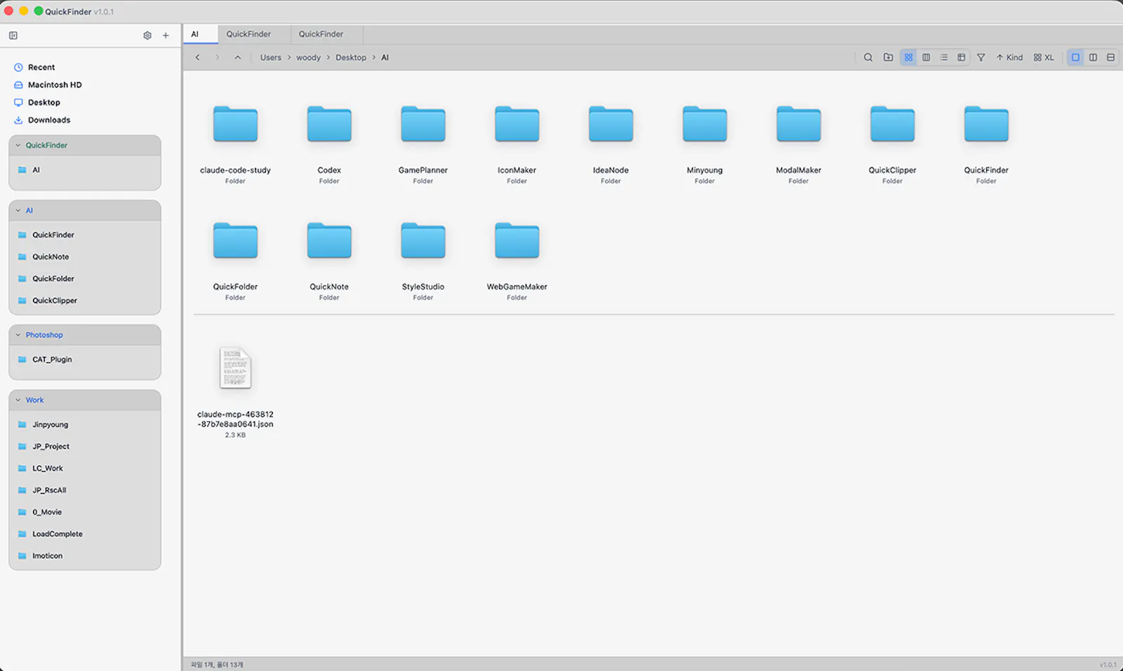Open the GamePlanner folder

click(423, 124)
